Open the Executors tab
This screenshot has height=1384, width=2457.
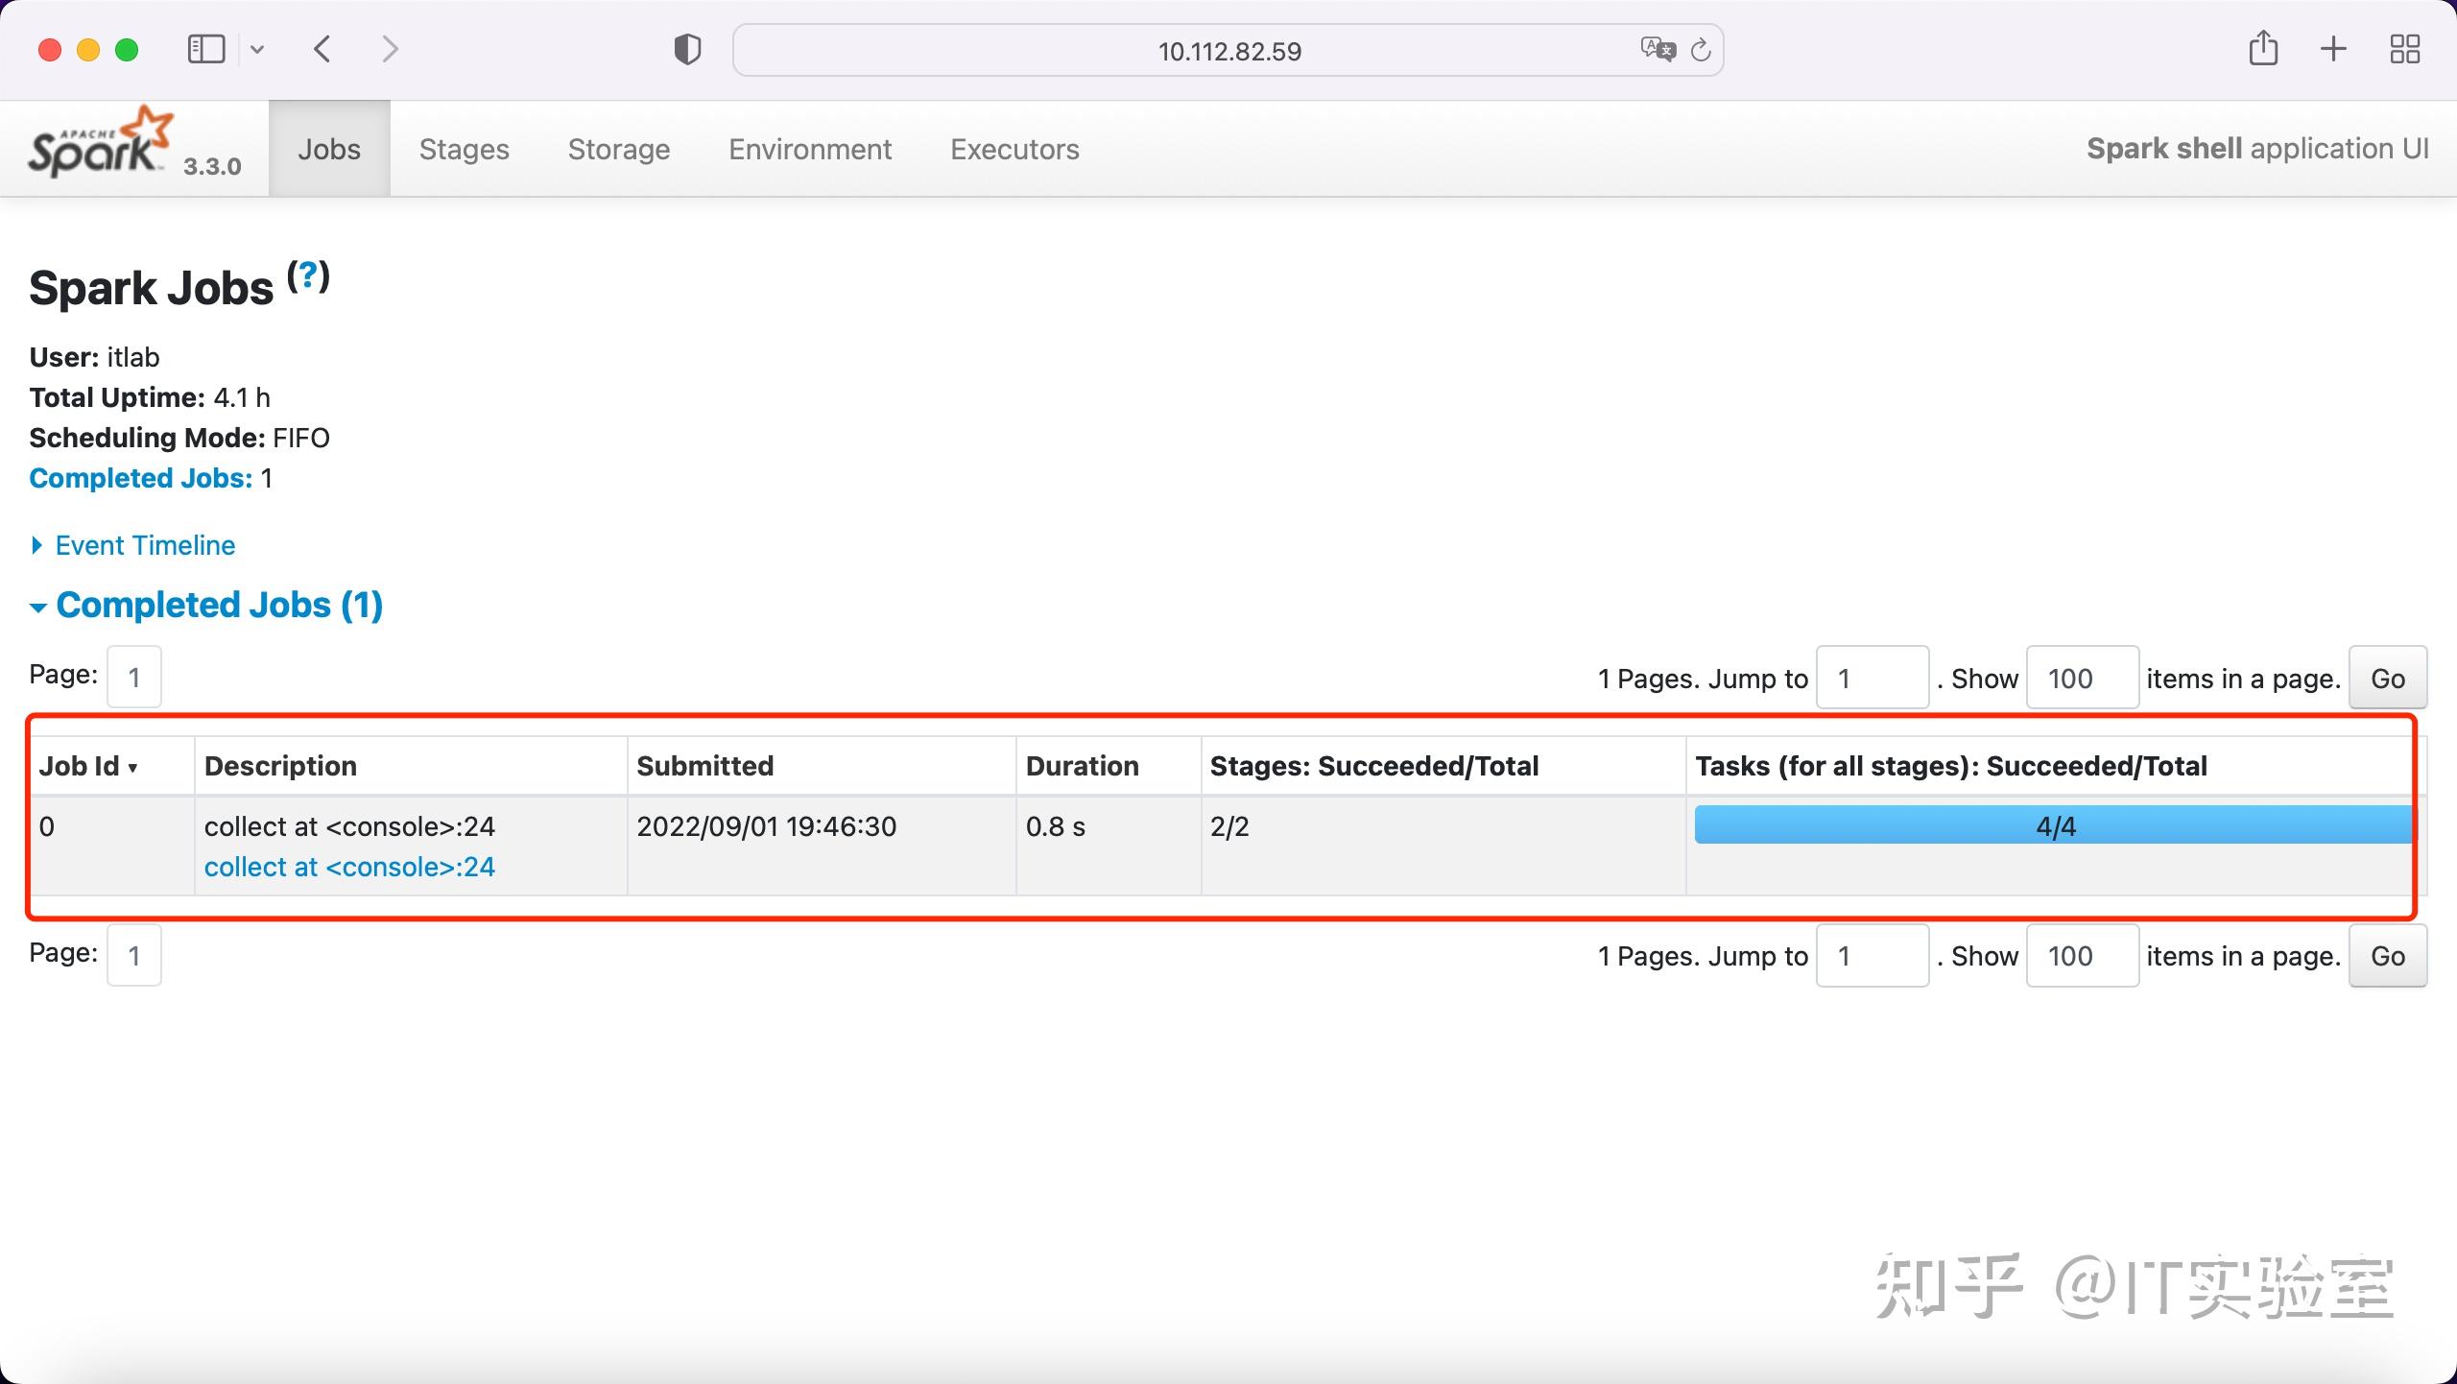[x=1014, y=150]
